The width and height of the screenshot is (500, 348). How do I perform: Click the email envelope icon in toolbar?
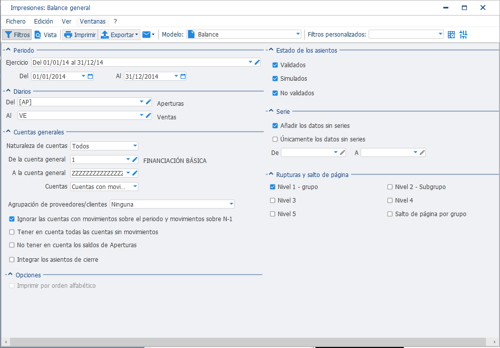146,35
